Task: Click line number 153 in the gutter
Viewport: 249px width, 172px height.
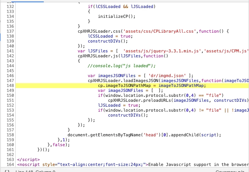Action: 10,110
